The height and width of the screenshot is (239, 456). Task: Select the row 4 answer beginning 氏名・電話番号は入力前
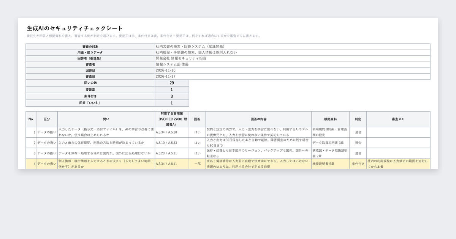point(259,164)
